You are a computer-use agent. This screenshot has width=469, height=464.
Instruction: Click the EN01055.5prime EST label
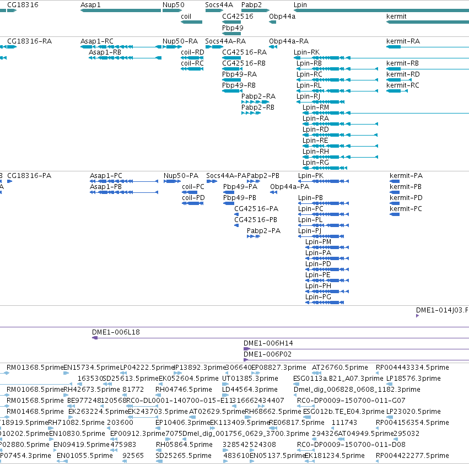coord(85,456)
